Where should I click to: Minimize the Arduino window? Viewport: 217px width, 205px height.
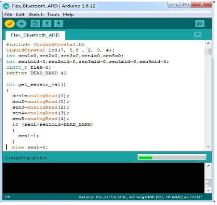(174, 4)
